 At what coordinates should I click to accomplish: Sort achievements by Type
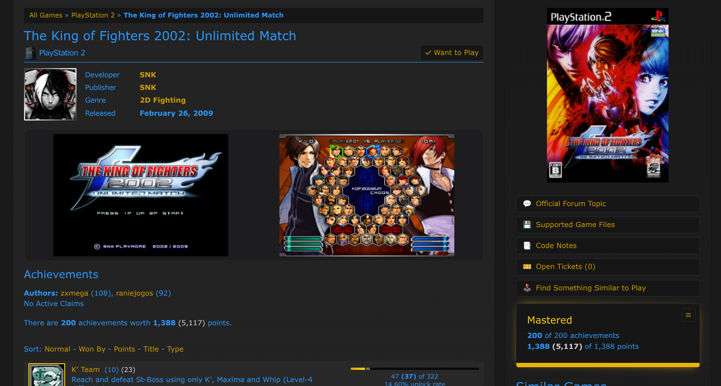(x=175, y=349)
